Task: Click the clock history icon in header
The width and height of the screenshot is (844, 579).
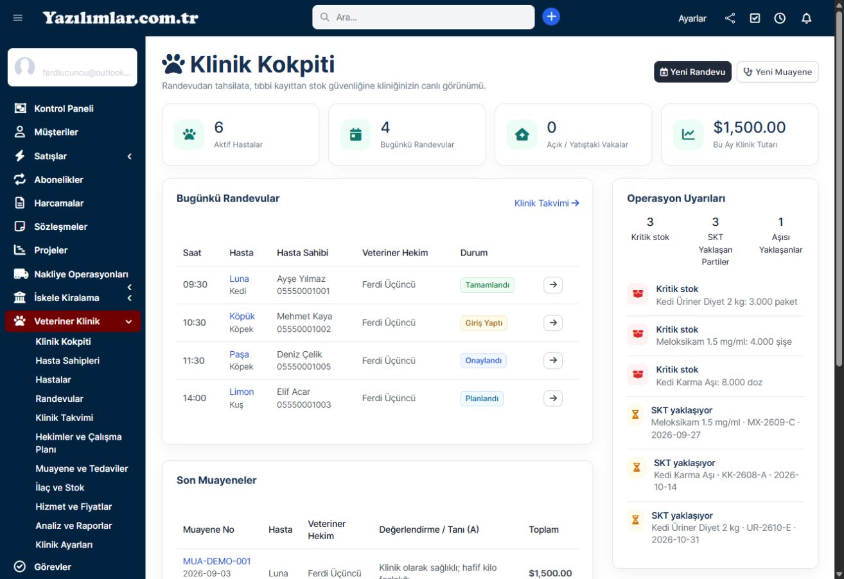Action: [x=780, y=18]
